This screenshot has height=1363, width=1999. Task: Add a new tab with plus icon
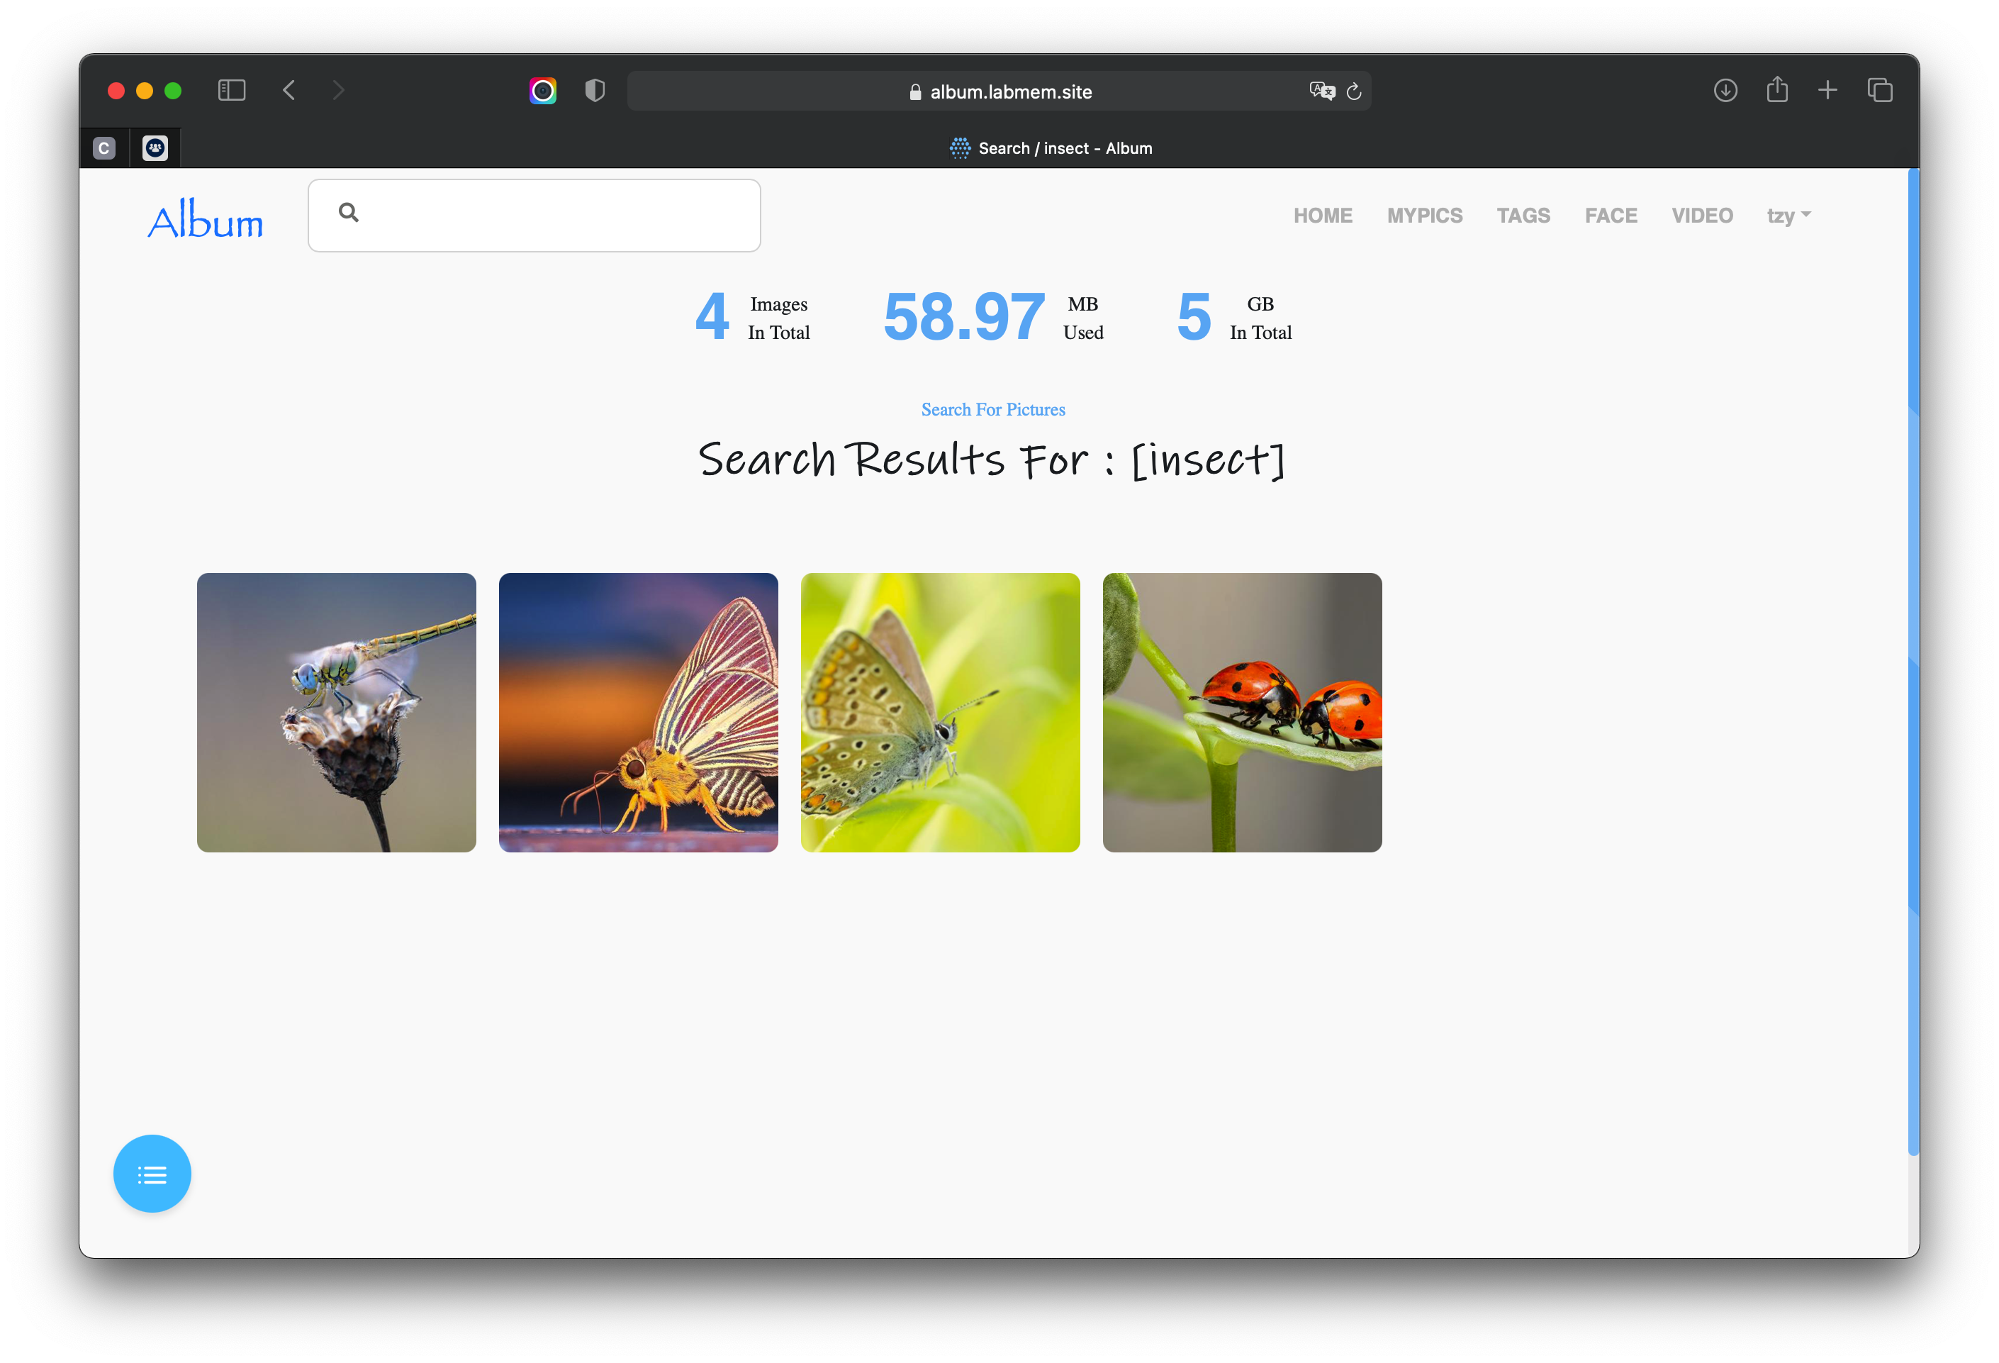pyautogui.click(x=1828, y=90)
